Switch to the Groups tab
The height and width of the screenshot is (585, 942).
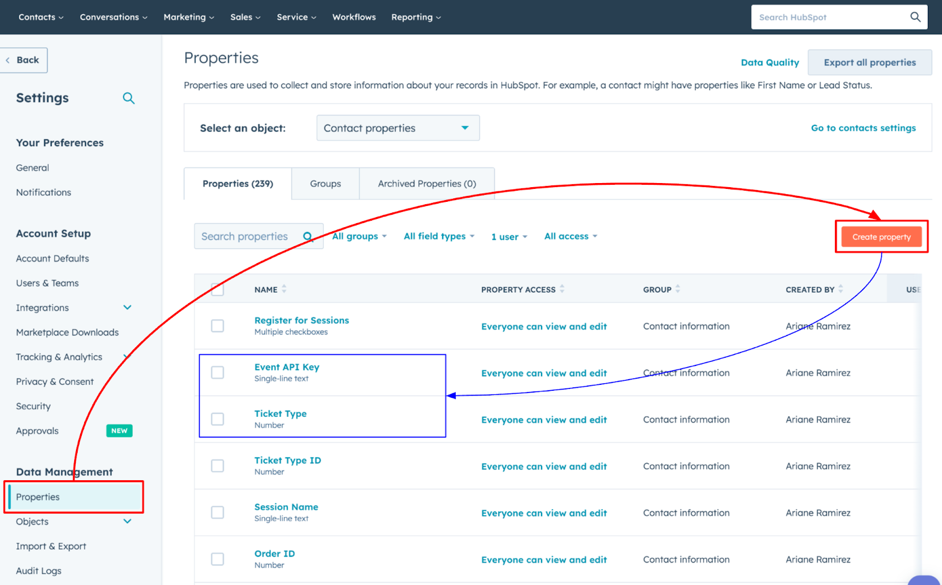pos(326,184)
